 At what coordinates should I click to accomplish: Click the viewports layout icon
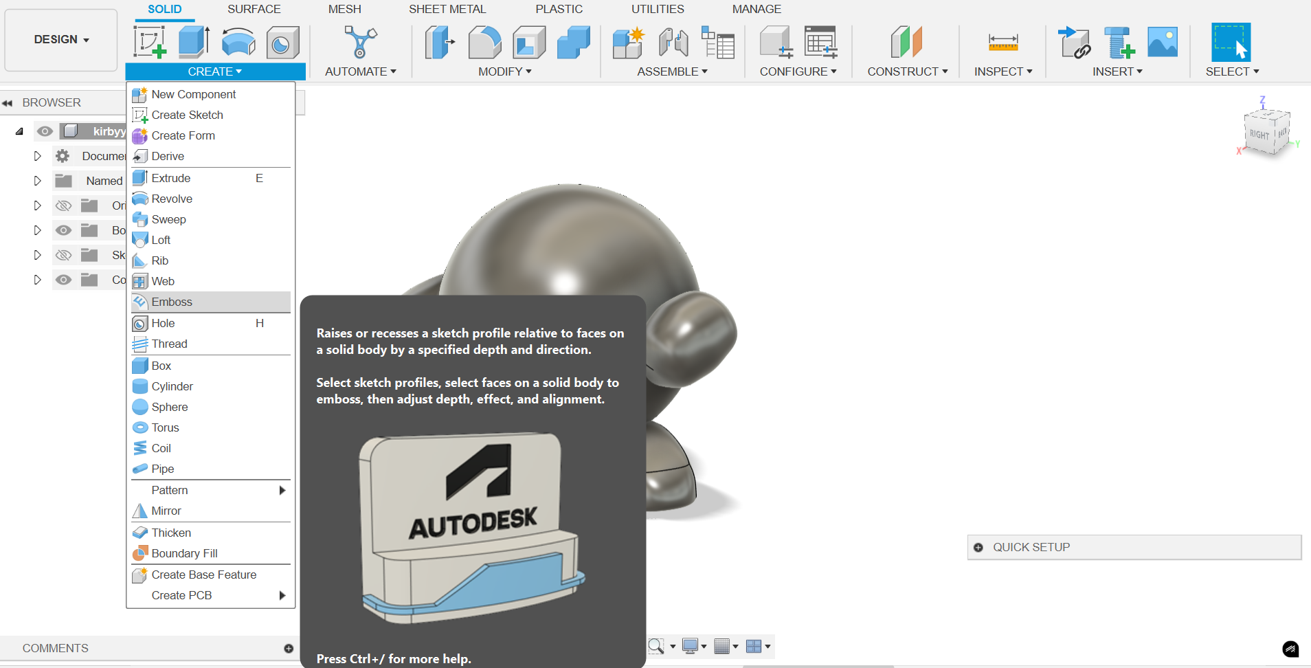point(754,646)
